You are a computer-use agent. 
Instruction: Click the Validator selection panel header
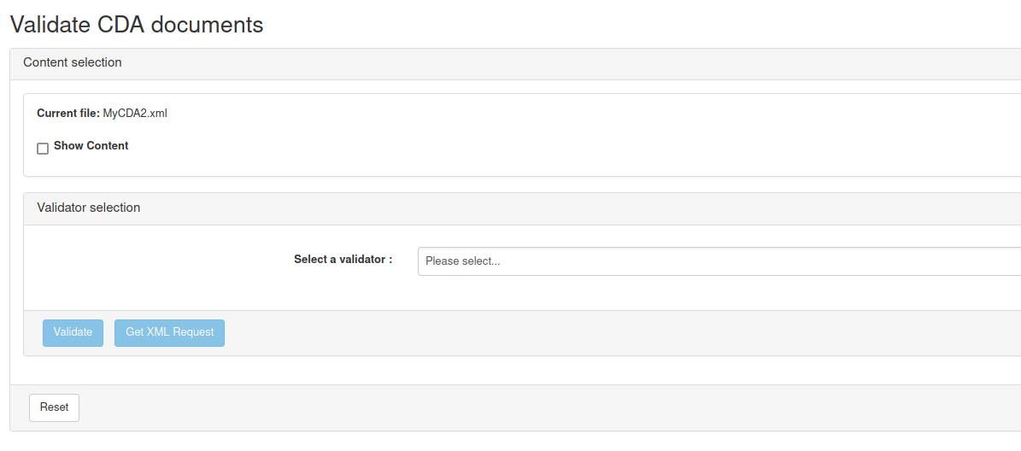pos(89,208)
